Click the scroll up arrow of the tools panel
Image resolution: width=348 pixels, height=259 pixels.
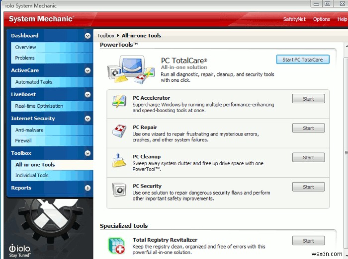pyautogui.click(x=346, y=46)
